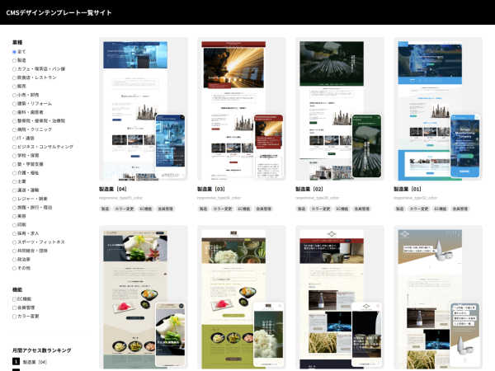Screen dimensions: 495x371
Task: Filter by 介護・福祉 radio option
Action: [x=14, y=173]
